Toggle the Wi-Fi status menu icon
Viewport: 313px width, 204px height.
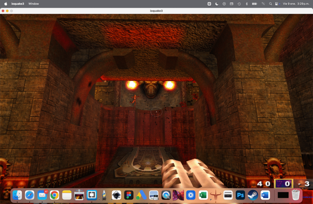(x=263, y=4)
